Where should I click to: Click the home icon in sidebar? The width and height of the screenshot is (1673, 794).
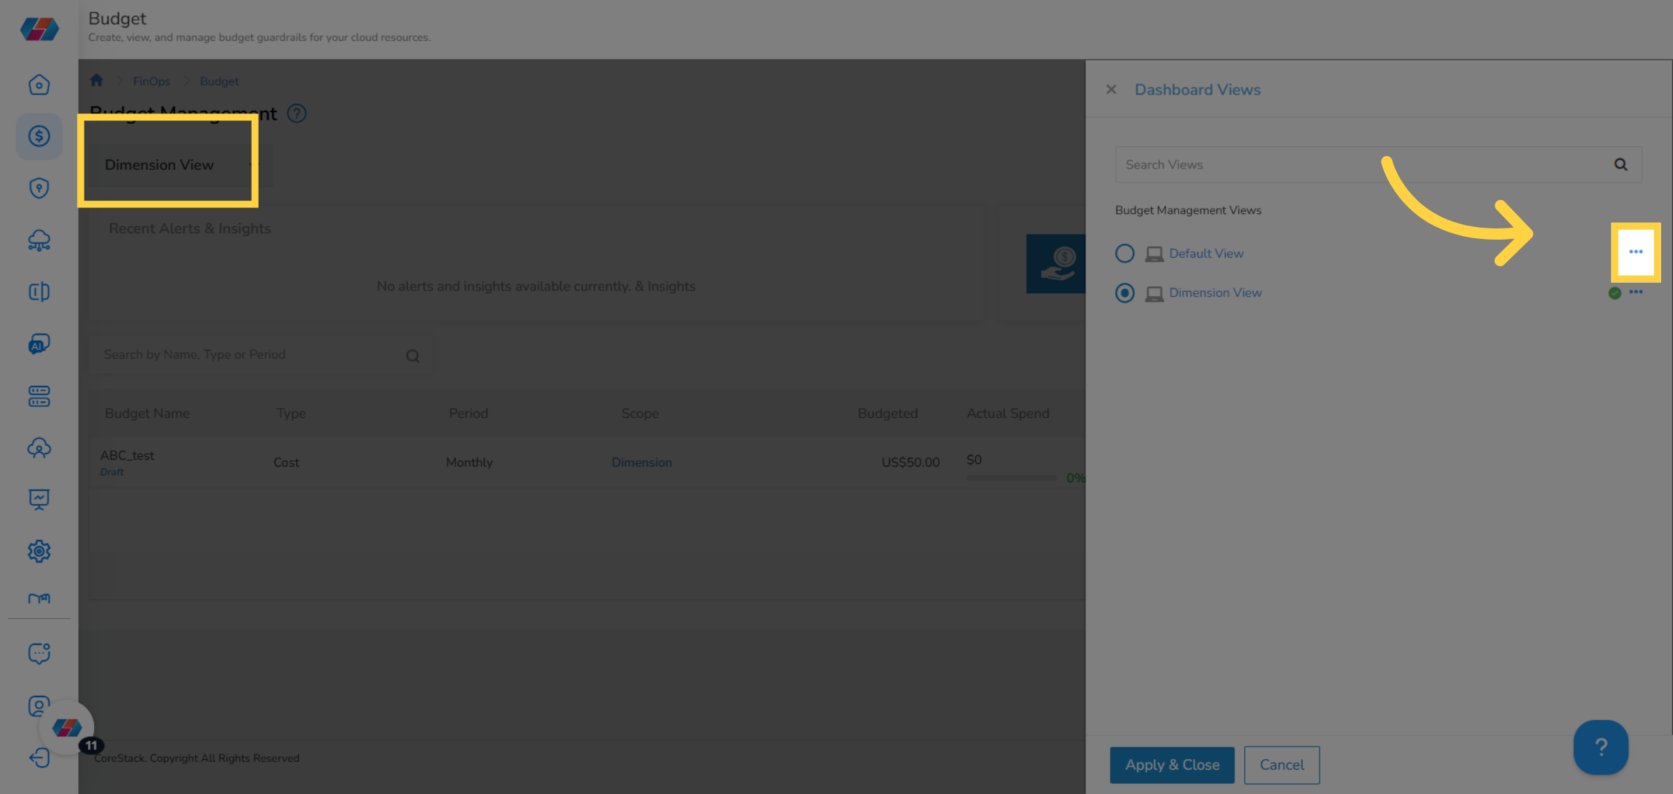pyautogui.click(x=39, y=85)
